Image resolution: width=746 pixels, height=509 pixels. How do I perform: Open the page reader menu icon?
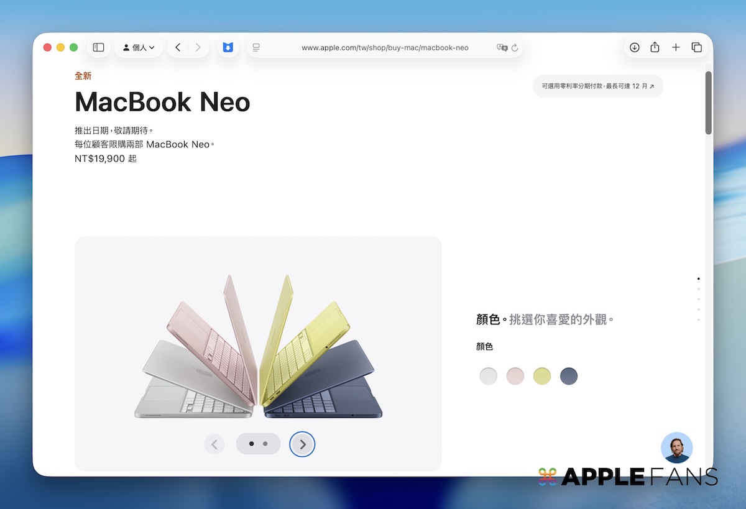[256, 47]
